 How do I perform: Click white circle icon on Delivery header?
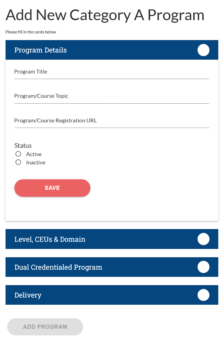(x=203, y=295)
